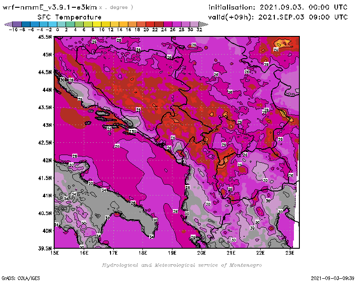Click the '2021-09-03-09:39' timestamp in the footer
Viewport: 364px width, 281px height.
pyautogui.click(x=333, y=278)
